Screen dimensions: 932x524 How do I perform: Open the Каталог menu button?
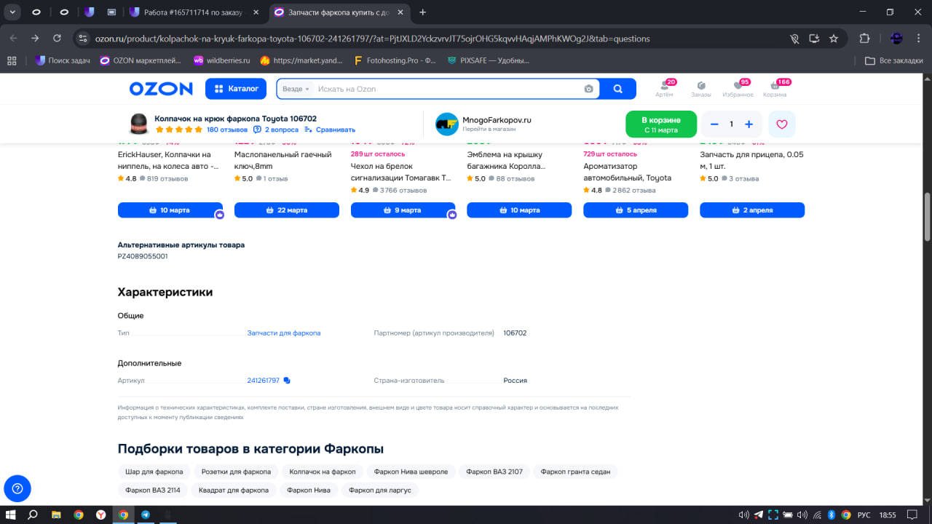pyautogui.click(x=237, y=89)
